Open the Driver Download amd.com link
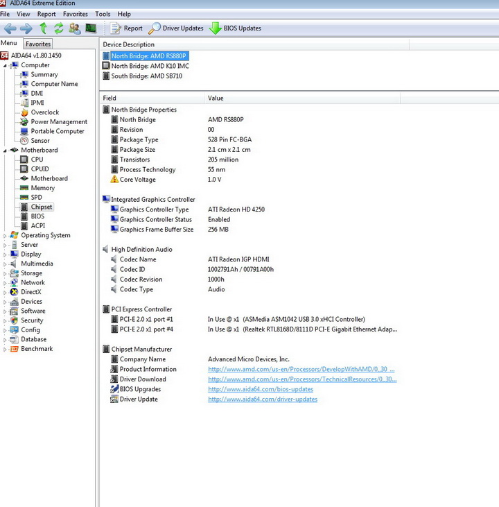Viewport: 499px width, 507px height. pos(302,379)
